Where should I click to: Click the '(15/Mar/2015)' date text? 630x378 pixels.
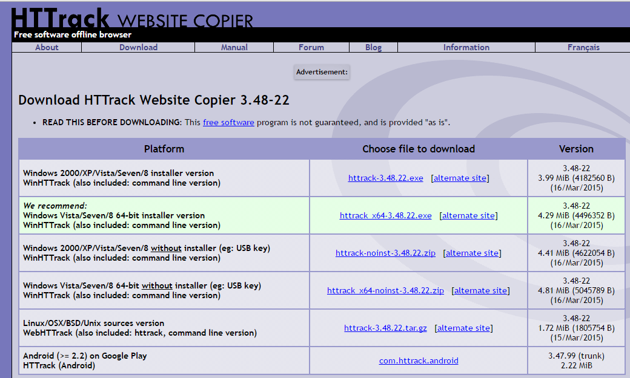pyautogui.click(x=576, y=338)
